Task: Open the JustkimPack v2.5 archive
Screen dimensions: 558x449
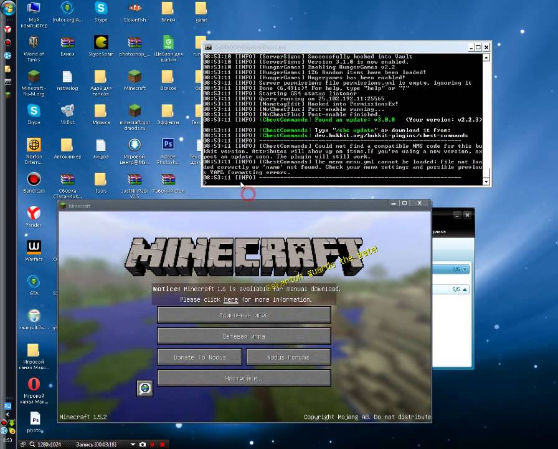Action: [x=135, y=185]
